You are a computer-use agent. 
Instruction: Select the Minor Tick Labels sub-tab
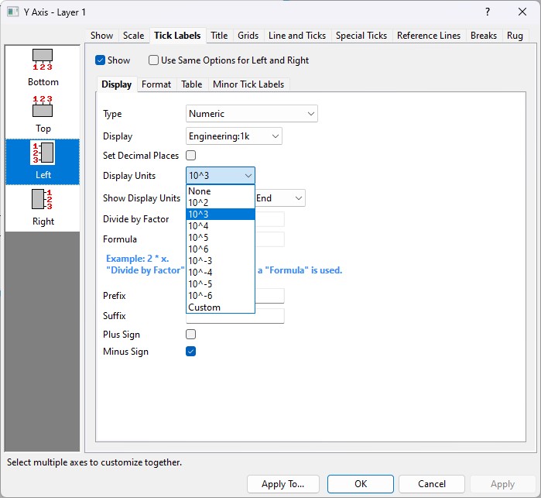tap(248, 84)
